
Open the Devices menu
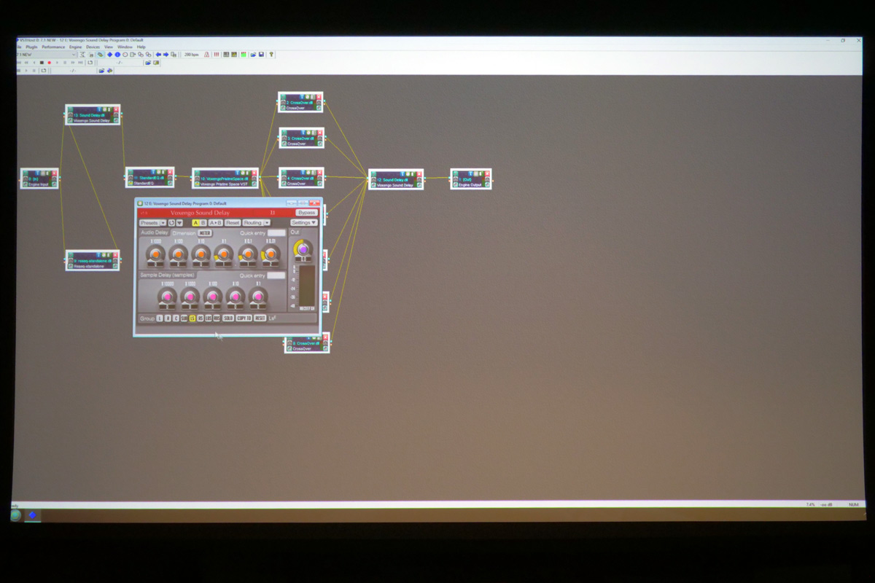tap(93, 47)
